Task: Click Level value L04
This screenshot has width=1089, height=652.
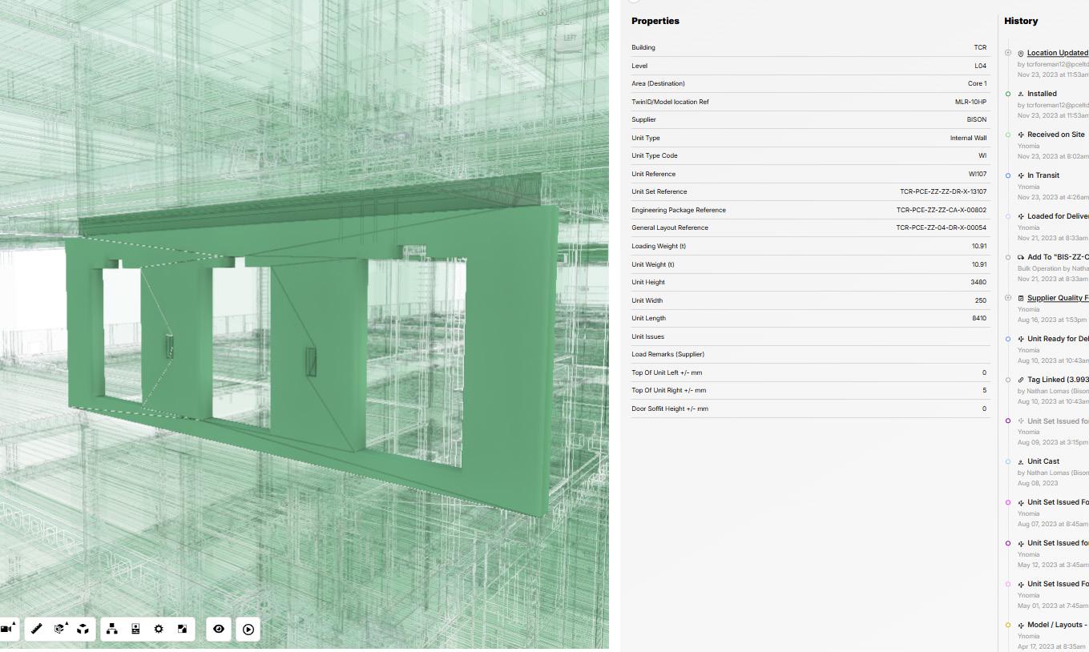Action: [x=981, y=66]
